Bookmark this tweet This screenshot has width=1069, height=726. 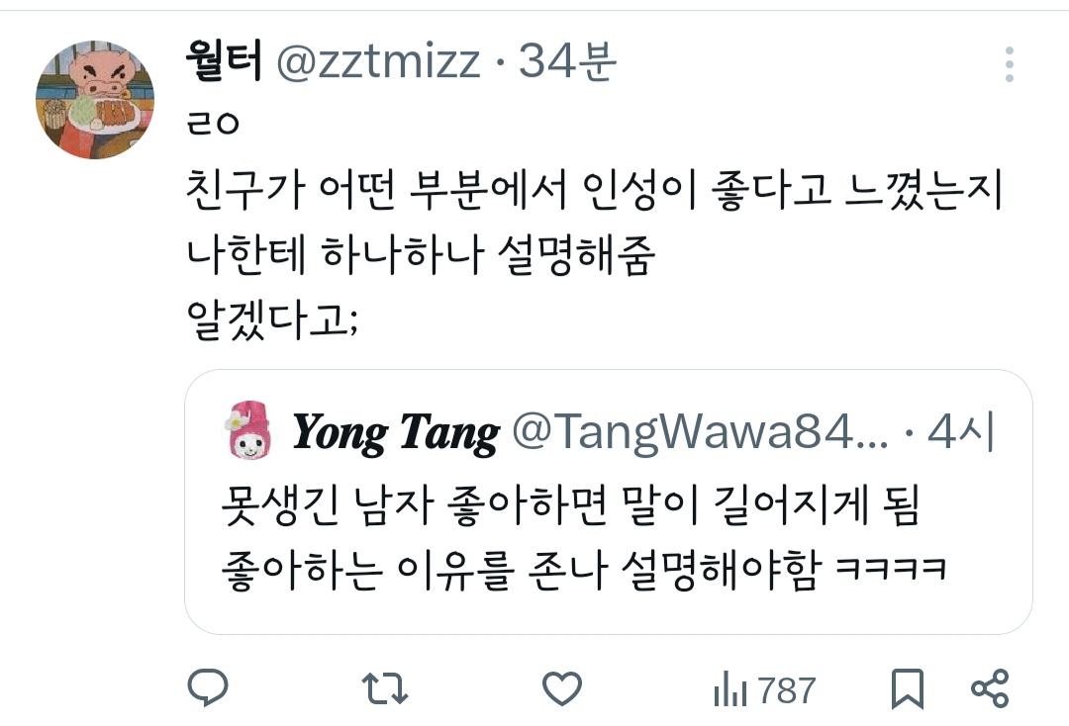tap(908, 688)
